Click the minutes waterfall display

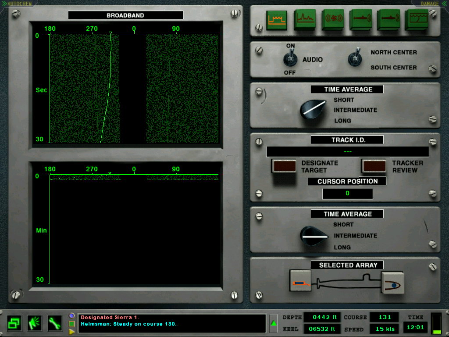point(134,229)
